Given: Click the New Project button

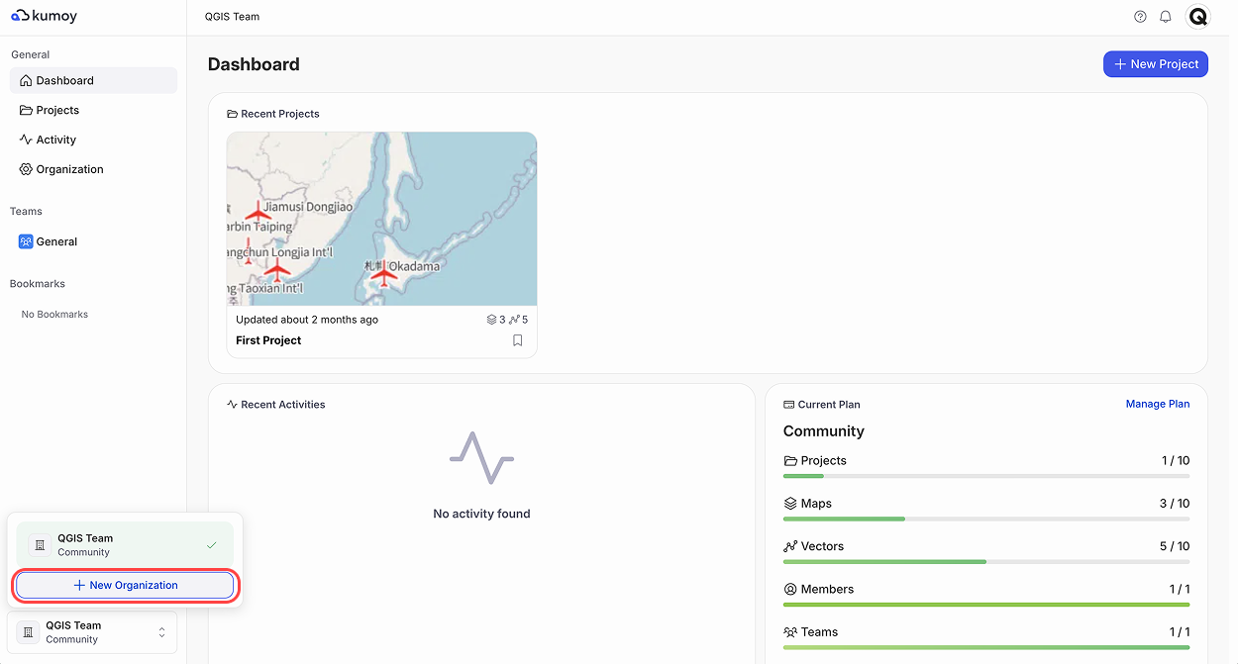Looking at the screenshot, I should tap(1156, 64).
